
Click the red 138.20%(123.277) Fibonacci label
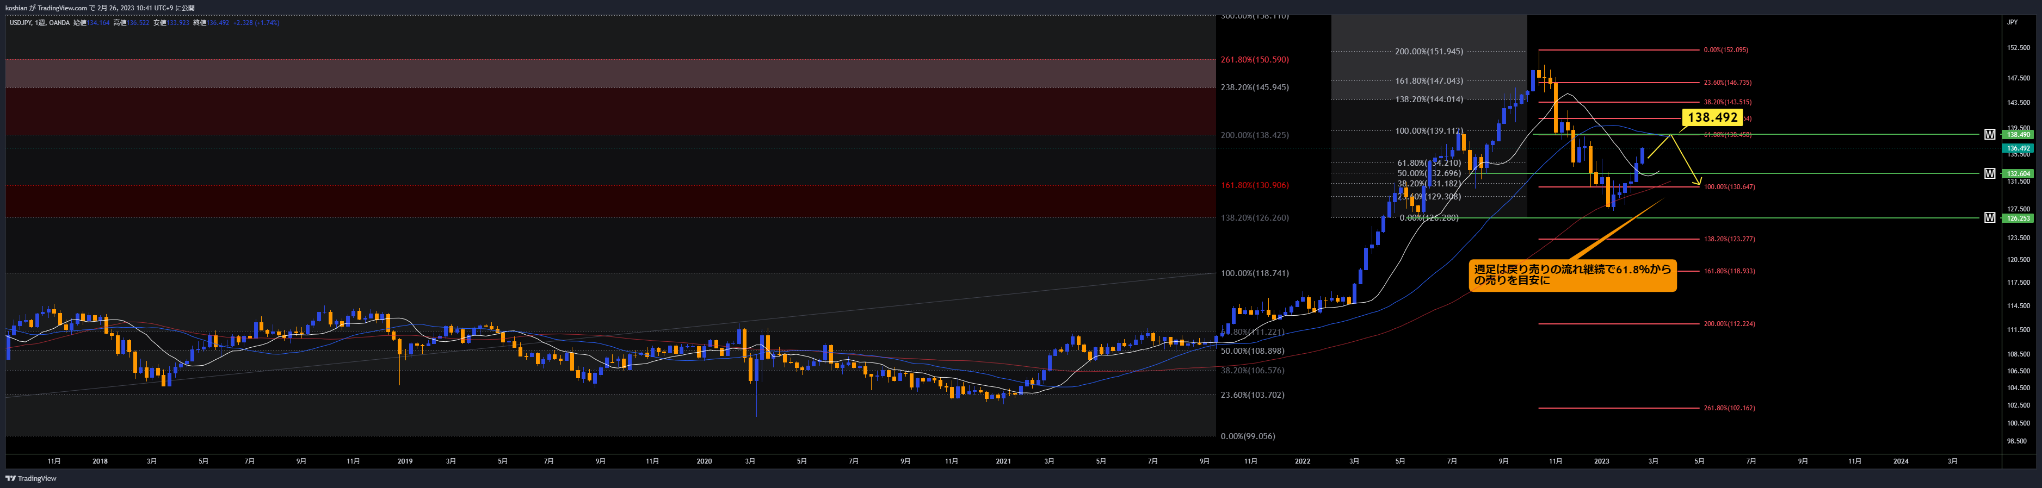[1730, 239]
